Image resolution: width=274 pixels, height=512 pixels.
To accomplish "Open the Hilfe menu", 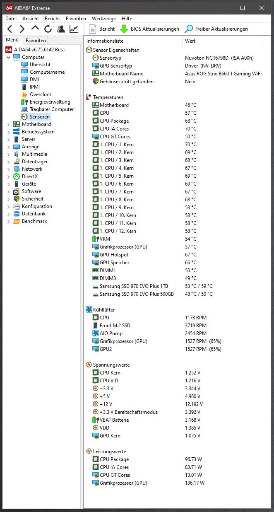I will click(127, 19).
